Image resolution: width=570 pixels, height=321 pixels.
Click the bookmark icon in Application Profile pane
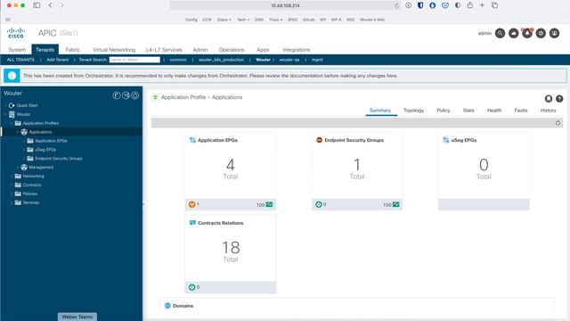click(x=549, y=98)
